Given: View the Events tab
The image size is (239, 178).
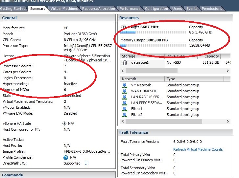Looking at the screenshot, I should [192, 9].
